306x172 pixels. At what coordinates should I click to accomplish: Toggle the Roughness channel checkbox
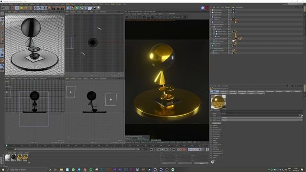222,132
